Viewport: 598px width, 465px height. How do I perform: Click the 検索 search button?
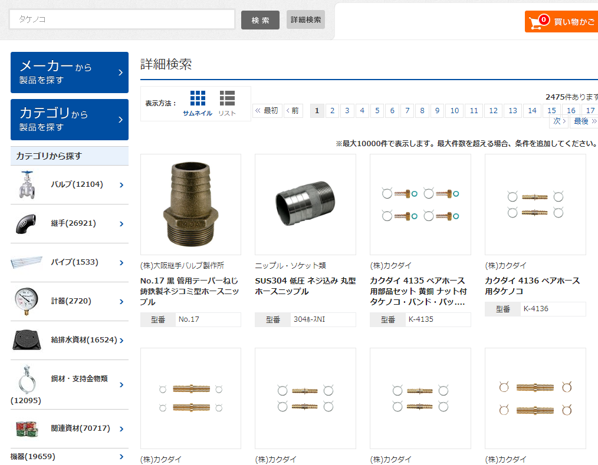click(260, 20)
